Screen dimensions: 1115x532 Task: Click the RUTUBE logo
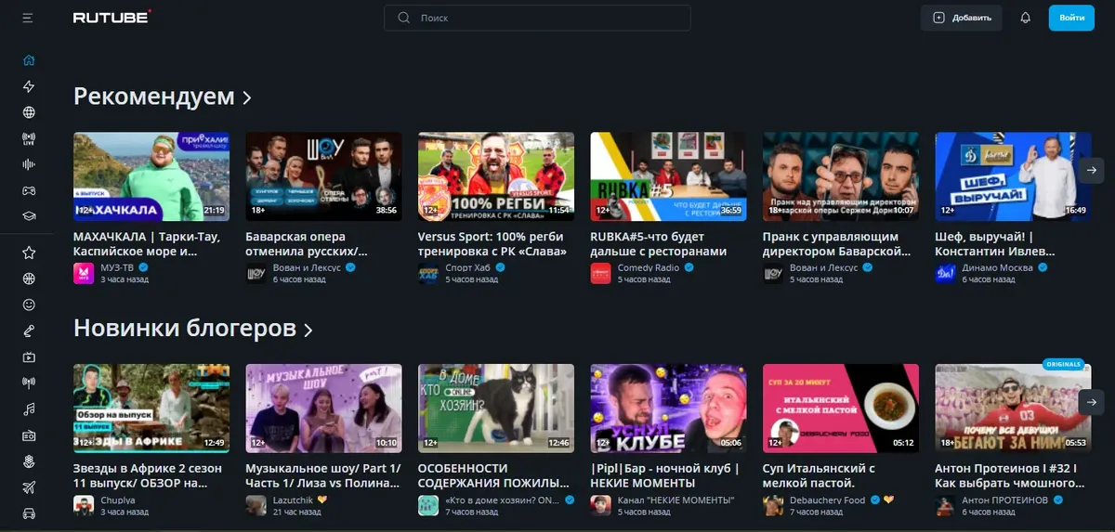pos(111,18)
